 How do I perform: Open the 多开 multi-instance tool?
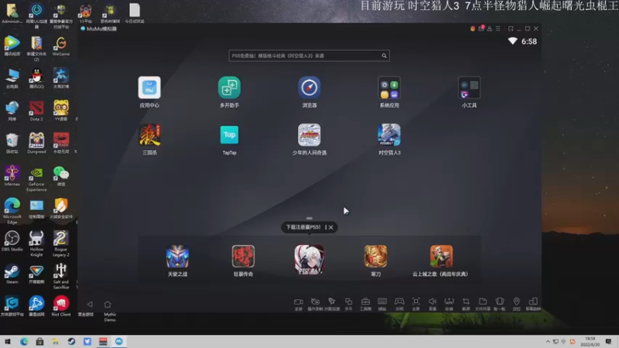[349, 303]
